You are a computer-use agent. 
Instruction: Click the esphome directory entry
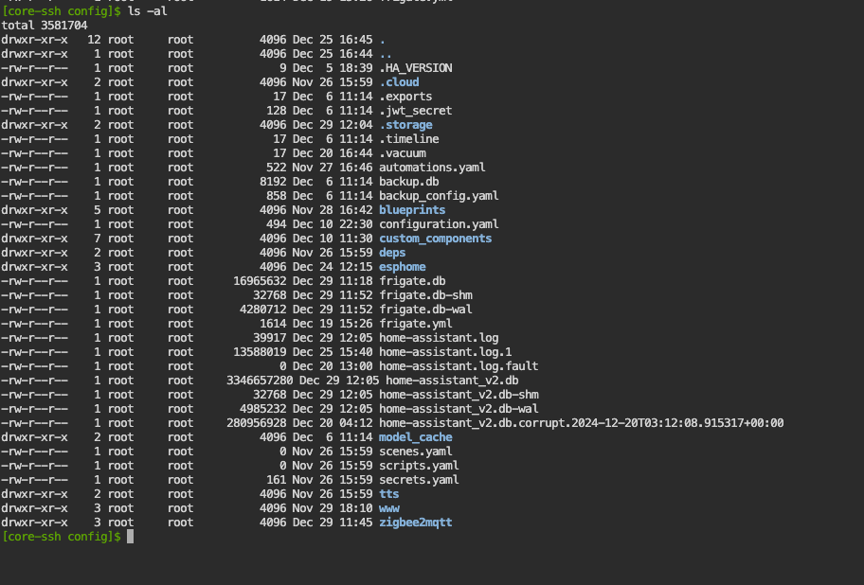(403, 267)
